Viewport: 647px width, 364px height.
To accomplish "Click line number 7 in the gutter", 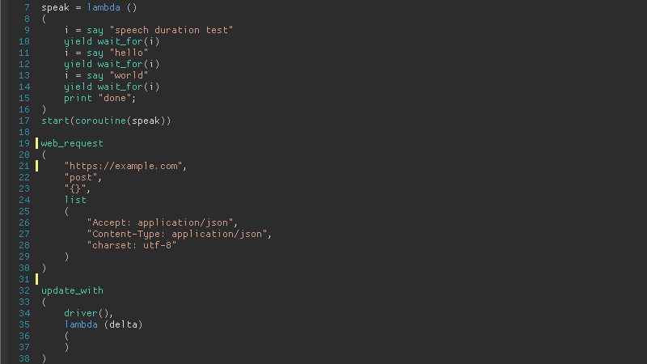I will point(27,7).
